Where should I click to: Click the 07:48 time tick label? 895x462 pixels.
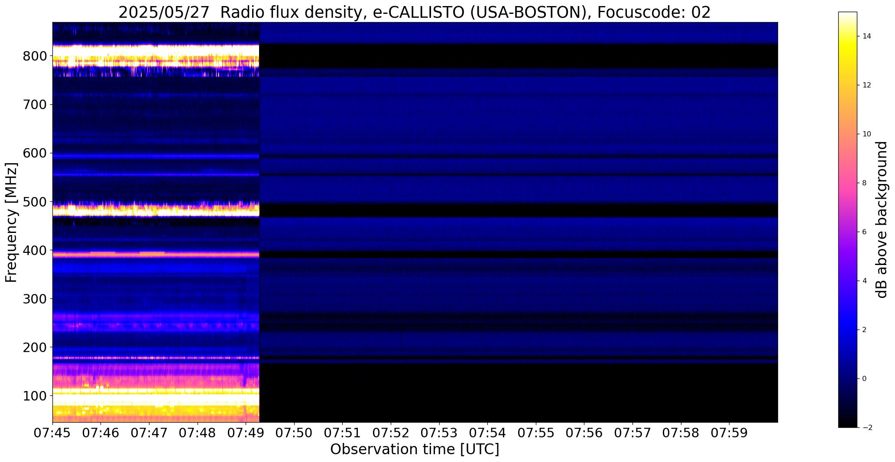[x=198, y=433]
